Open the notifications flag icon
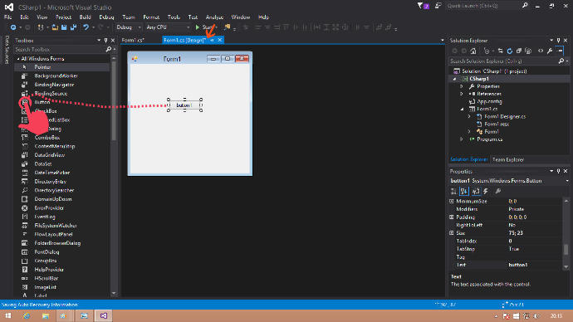This screenshot has height=322, width=573. click(423, 6)
